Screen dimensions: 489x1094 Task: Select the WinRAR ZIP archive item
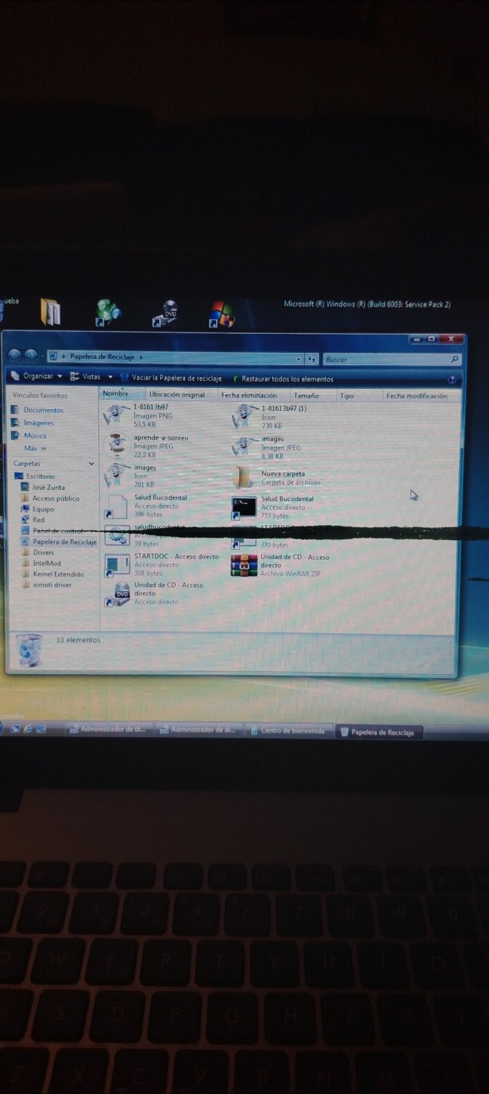244,565
